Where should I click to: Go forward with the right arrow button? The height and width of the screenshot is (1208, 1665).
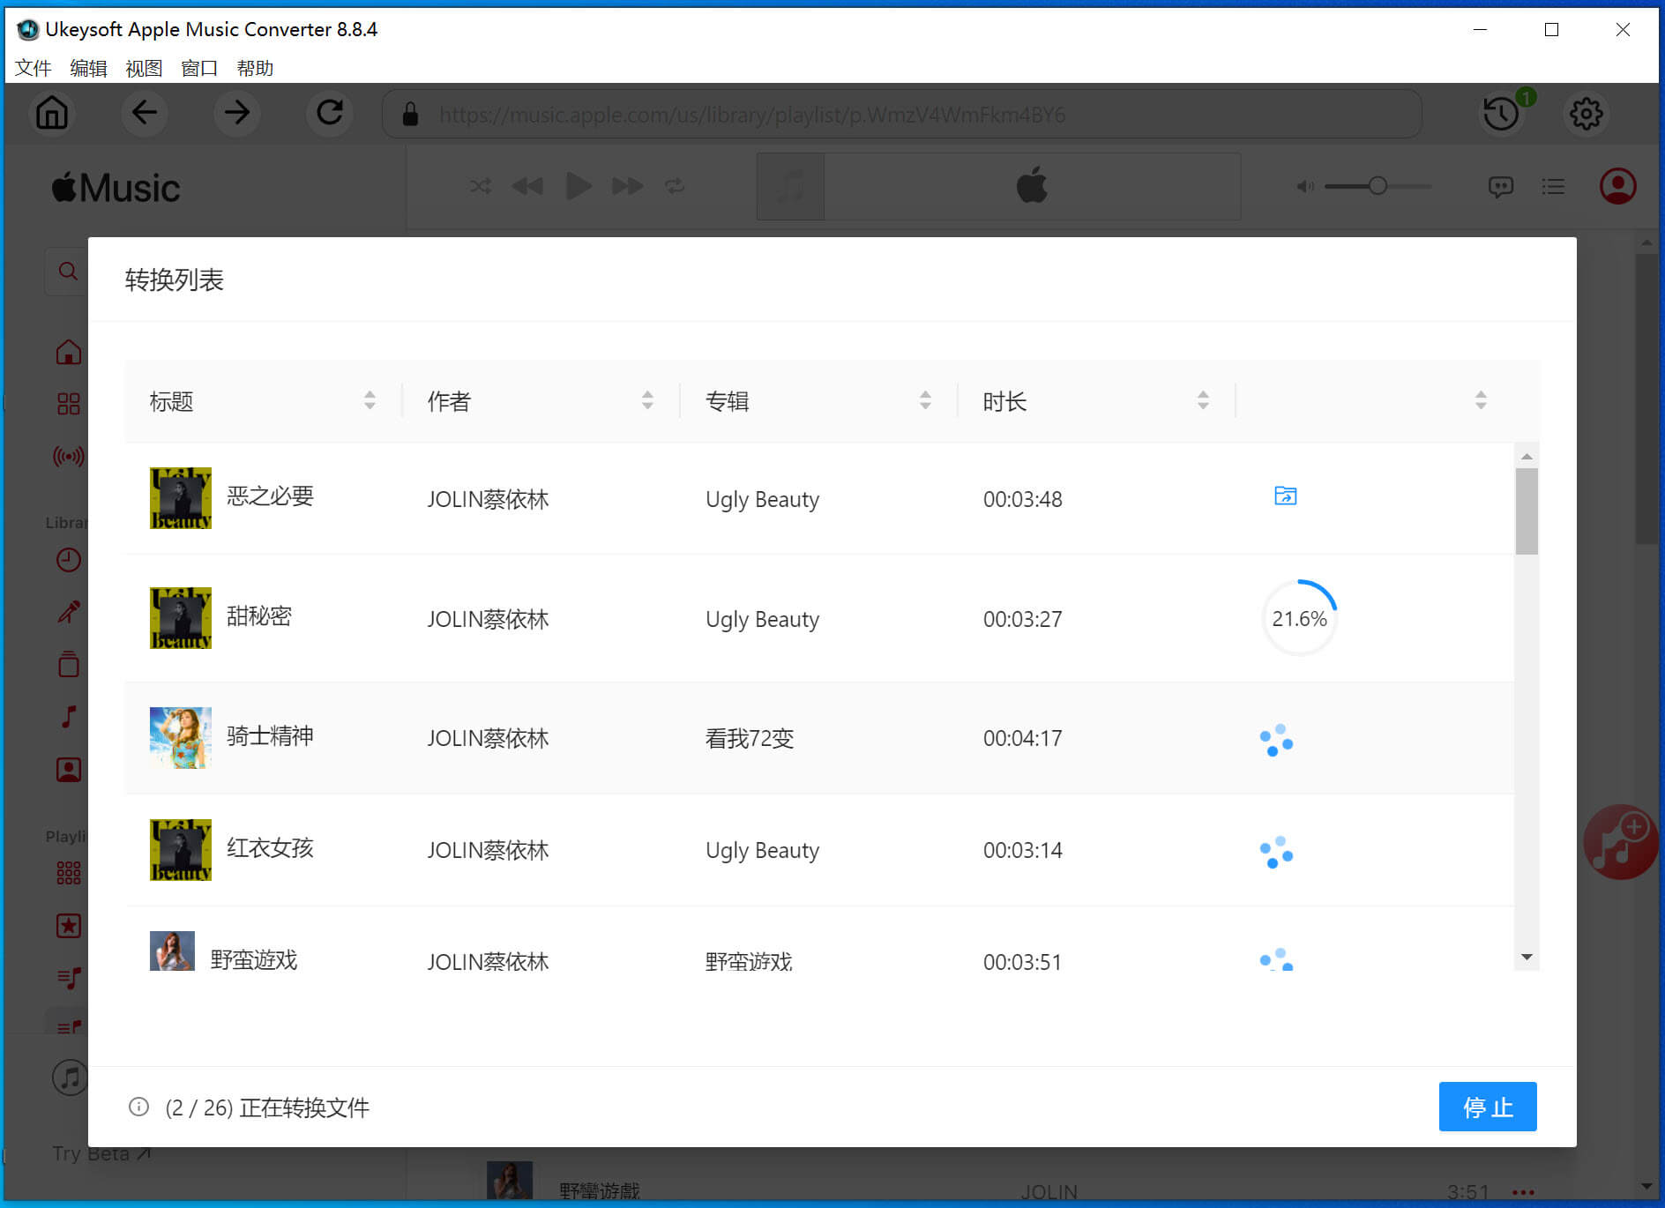click(236, 113)
